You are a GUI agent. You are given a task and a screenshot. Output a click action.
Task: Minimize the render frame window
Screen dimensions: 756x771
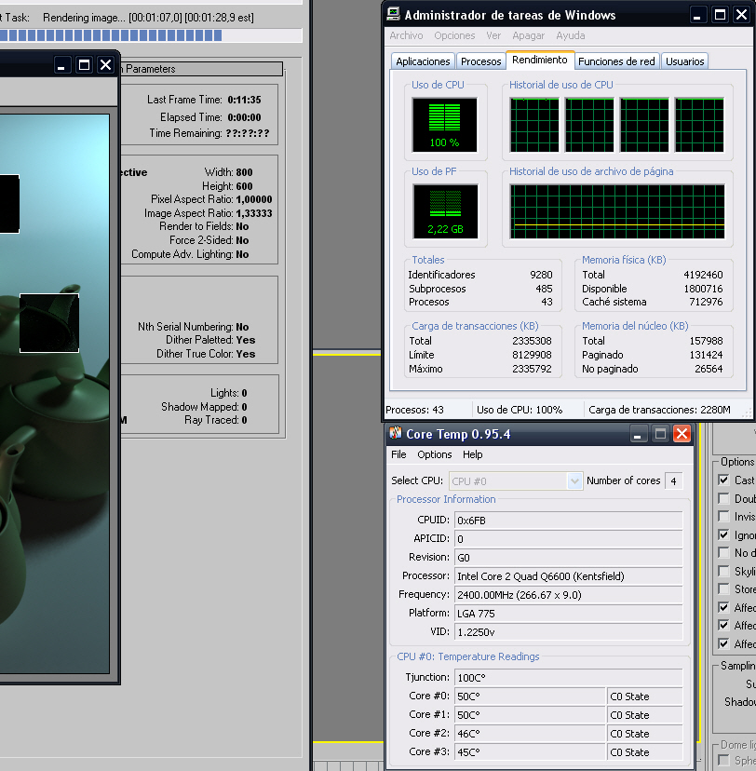(61, 65)
